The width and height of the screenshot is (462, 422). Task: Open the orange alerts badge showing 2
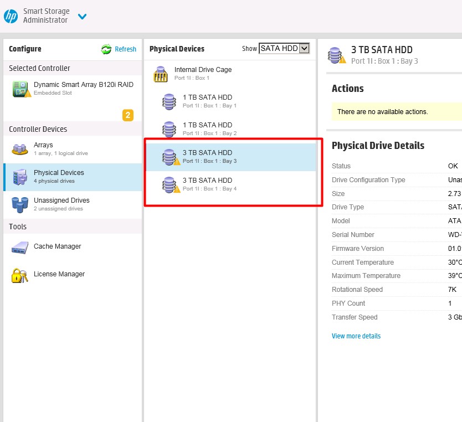(128, 115)
